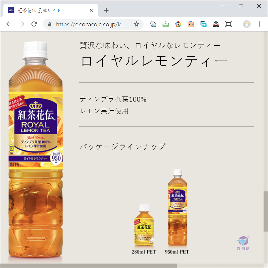This screenshot has width=268, height=268.
Task: Open the orange box face extension
Action: tap(191, 24)
